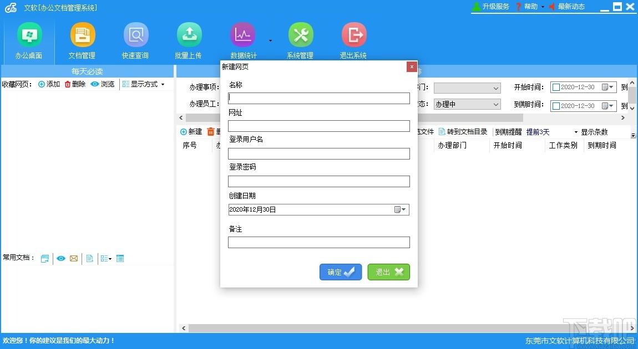Open 系统管理 tools icon

(x=300, y=35)
